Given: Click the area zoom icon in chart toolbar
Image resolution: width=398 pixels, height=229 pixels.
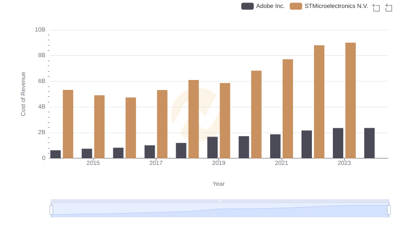Looking at the screenshot, I should [376, 7].
